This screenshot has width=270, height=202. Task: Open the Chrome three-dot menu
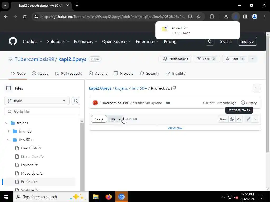coord(264,17)
